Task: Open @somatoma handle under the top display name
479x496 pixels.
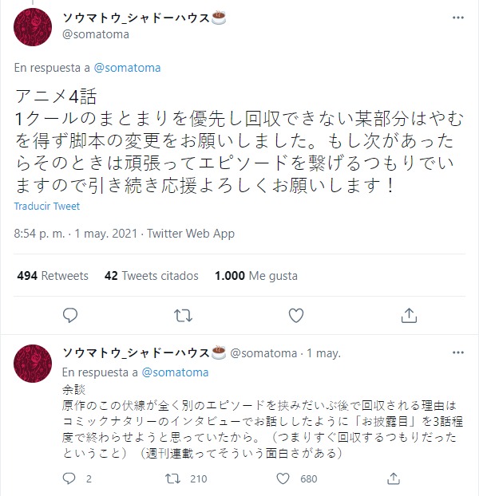Action: [x=94, y=34]
